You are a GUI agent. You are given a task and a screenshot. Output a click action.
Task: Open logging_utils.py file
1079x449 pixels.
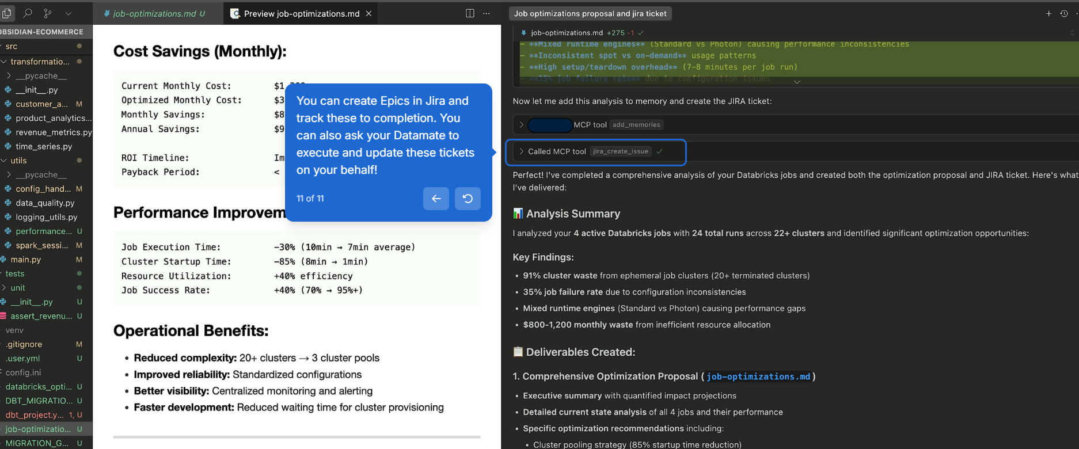[x=46, y=217]
